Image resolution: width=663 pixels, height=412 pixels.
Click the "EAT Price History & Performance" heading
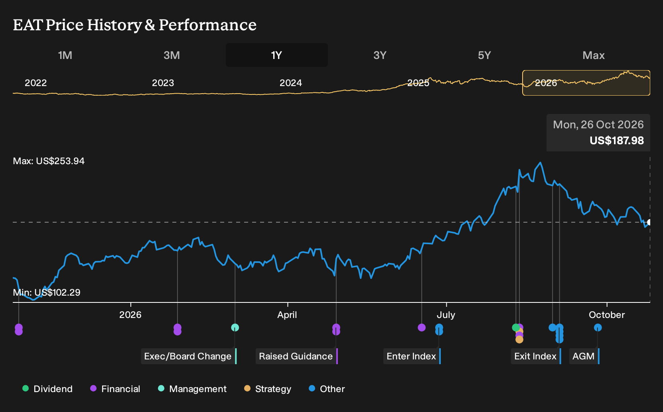tap(135, 25)
